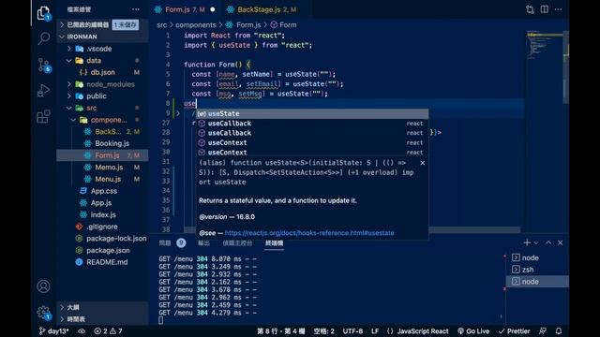Click the explorer panel more actions ellipsis
This screenshot has height=337, width=600.
pos(135,9)
